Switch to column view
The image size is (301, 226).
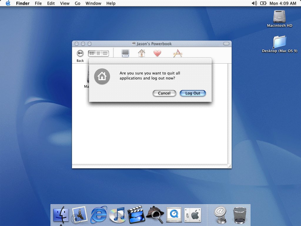pos(105,53)
